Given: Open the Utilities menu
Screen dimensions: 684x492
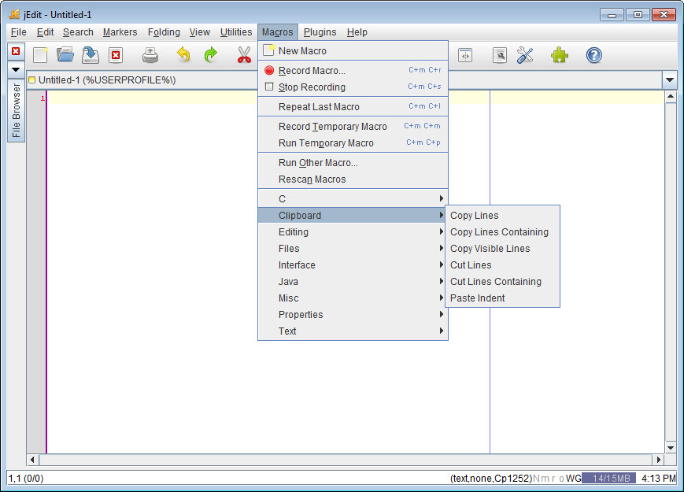Looking at the screenshot, I should coord(236,32).
